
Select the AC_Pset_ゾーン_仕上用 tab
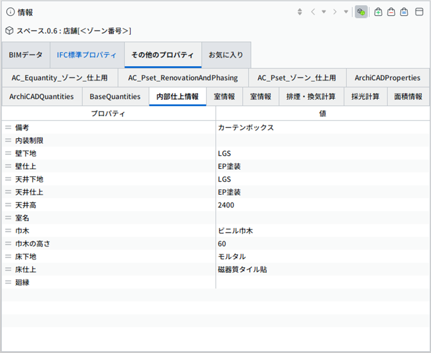tap(297, 78)
